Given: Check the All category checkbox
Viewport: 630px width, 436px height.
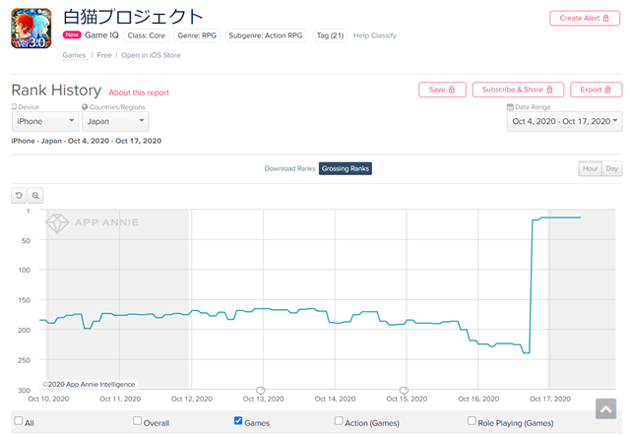Looking at the screenshot, I should 19,420.
